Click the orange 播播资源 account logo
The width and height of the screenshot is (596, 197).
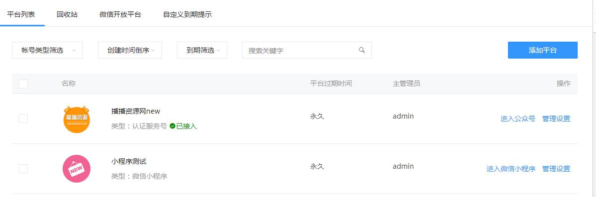click(77, 120)
